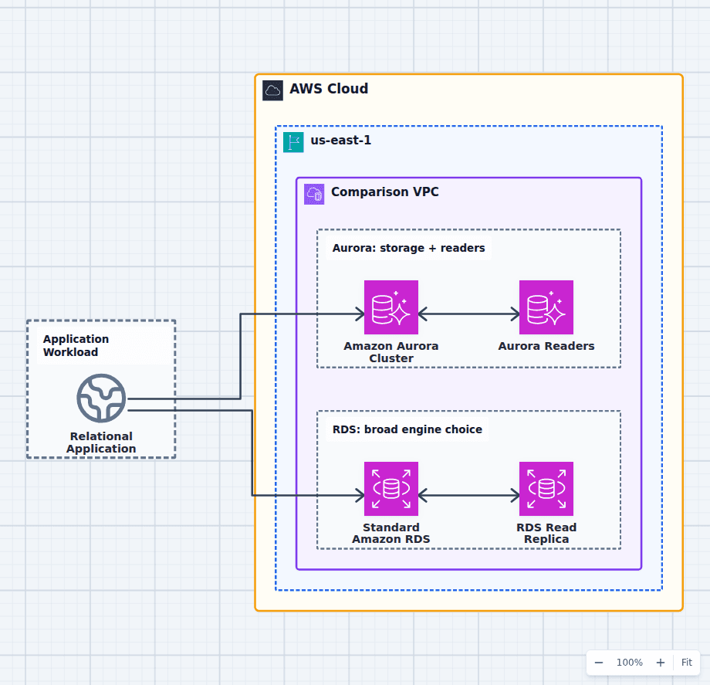Click the RDS Read Replica icon

546,489
